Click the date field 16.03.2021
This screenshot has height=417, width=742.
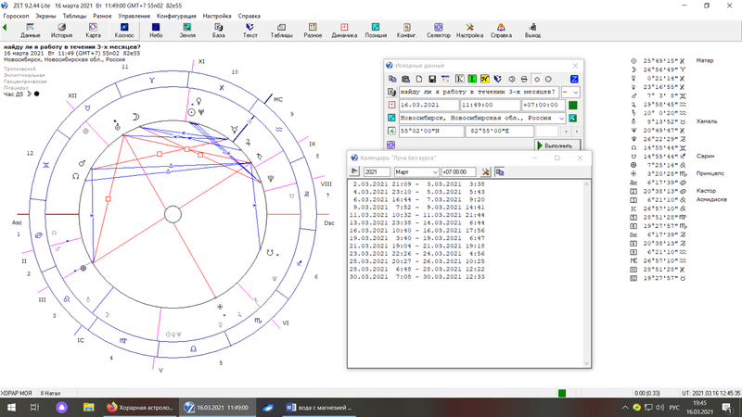pyautogui.click(x=427, y=106)
